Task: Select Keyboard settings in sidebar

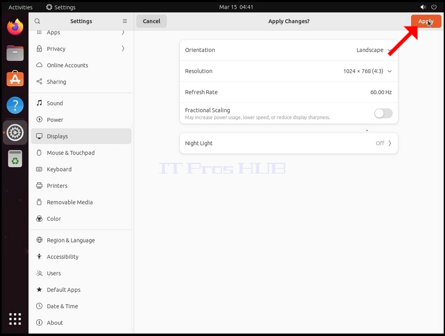Action: (x=81, y=169)
